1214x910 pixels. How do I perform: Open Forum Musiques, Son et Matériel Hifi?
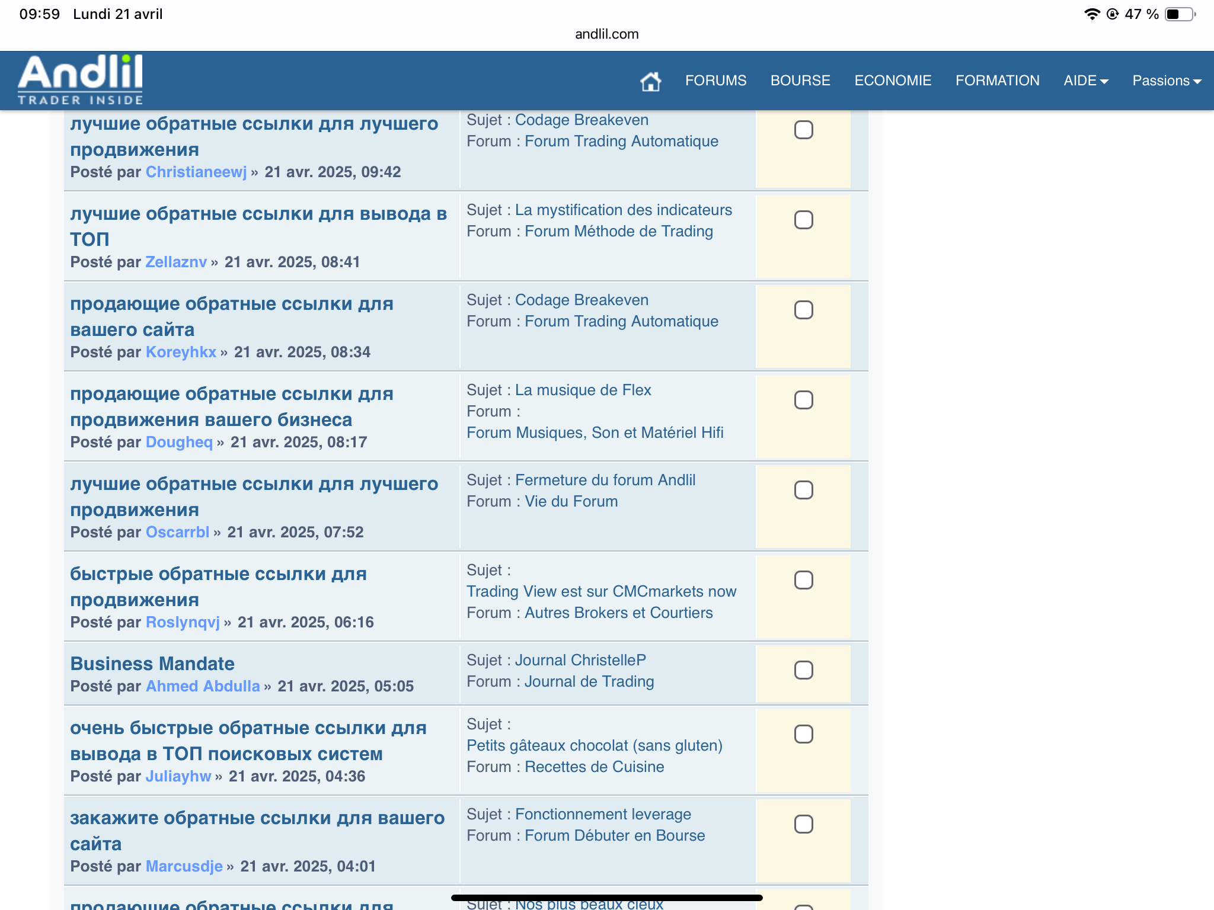pyautogui.click(x=595, y=432)
